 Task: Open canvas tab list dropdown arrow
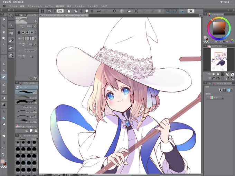click(x=201, y=16)
